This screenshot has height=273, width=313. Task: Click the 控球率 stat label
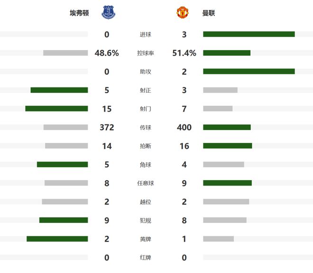pyautogui.click(x=146, y=53)
